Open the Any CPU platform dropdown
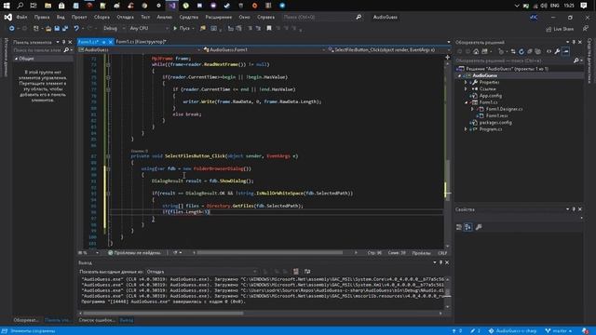The image size is (596, 335). coord(149,29)
